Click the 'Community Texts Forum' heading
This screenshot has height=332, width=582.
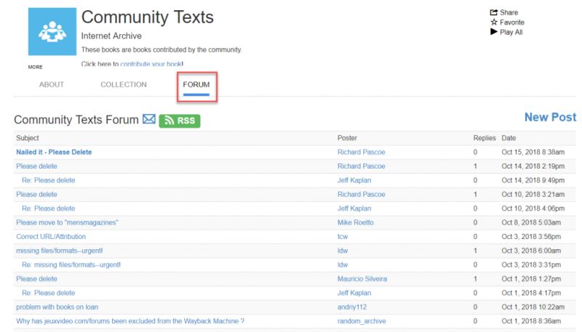(x=76, y=120)
